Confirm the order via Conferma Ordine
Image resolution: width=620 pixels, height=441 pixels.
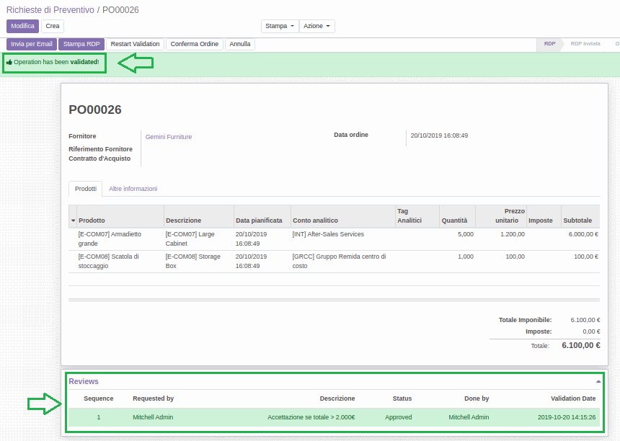[192, 43]
